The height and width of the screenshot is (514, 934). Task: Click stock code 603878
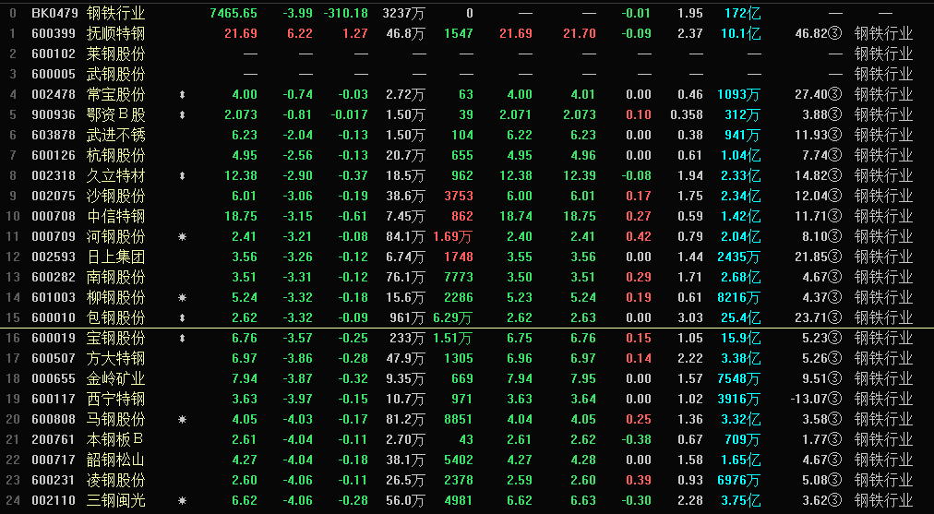coord(54,136)
